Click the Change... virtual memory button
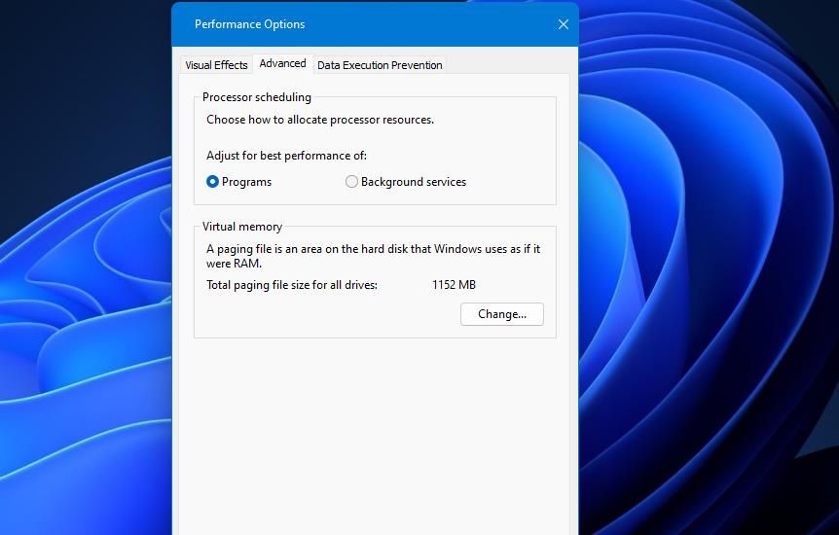The image size is (839, 535). click(502, 314)
